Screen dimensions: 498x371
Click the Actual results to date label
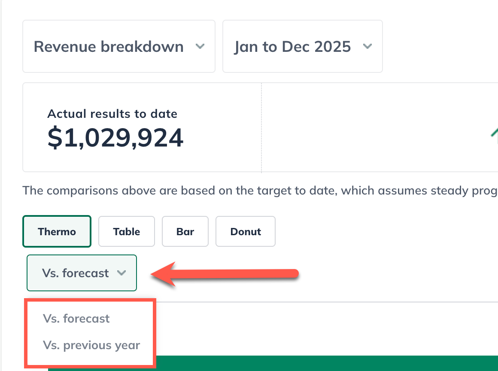(112, 114)
